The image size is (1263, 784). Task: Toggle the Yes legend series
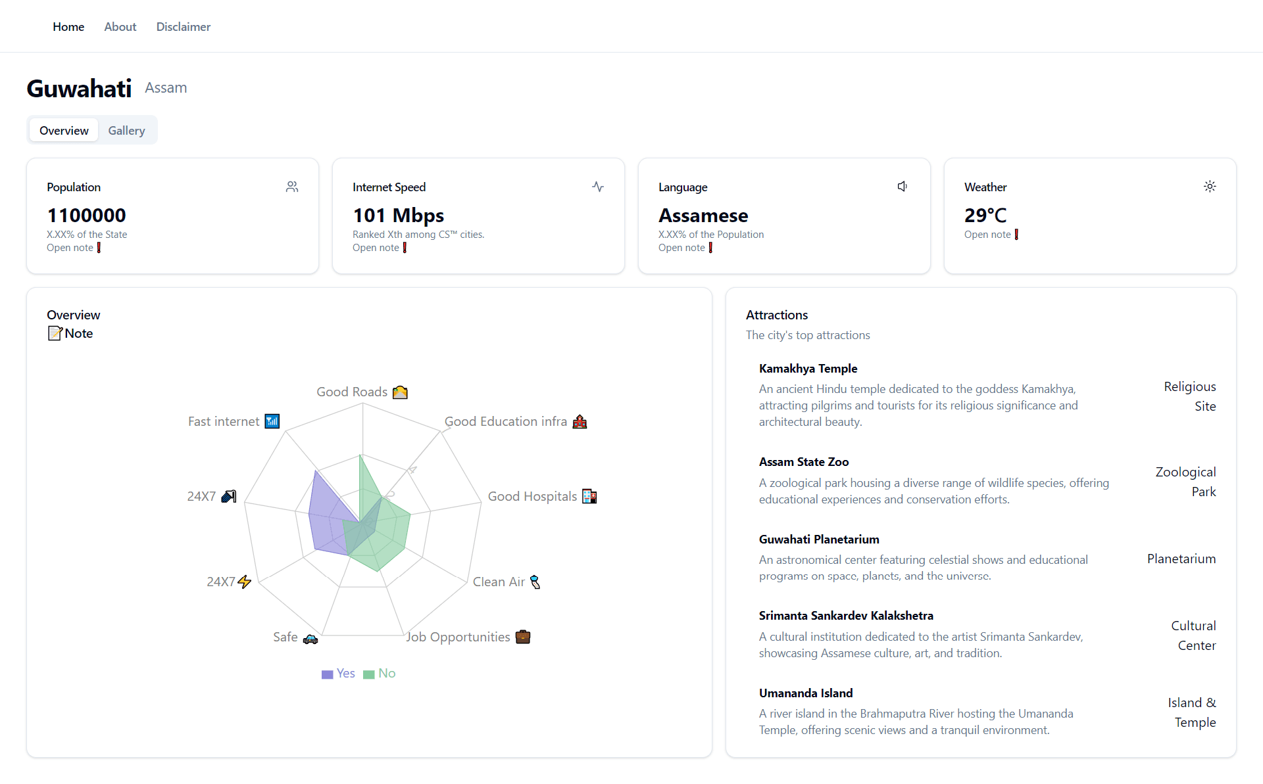pos(338,674)
